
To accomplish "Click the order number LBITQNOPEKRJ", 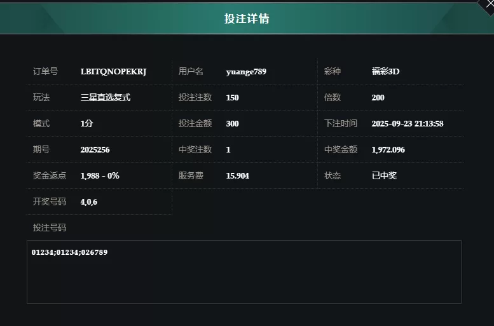I will point(113,71).
